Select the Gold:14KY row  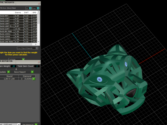pyautogui.click(x=18, y=21)
